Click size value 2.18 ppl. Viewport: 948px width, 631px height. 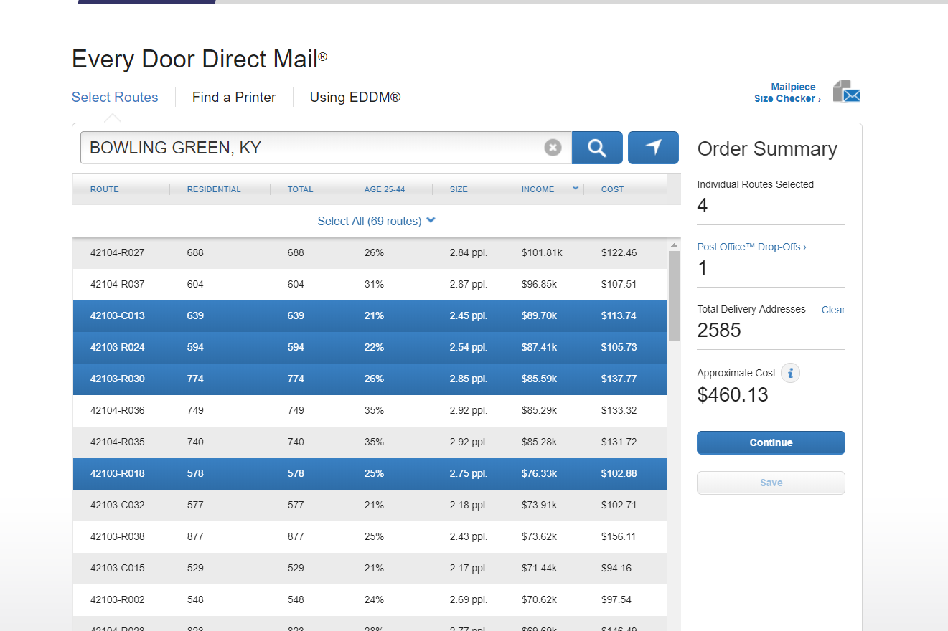468,505
